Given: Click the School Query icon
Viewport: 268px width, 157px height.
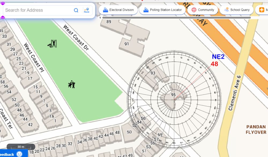Looking at the screenshot, I should [x=226, y=10].
